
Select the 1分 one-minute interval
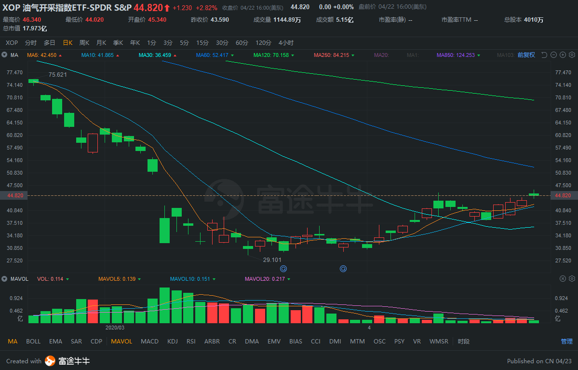click(x=151, y=43)
